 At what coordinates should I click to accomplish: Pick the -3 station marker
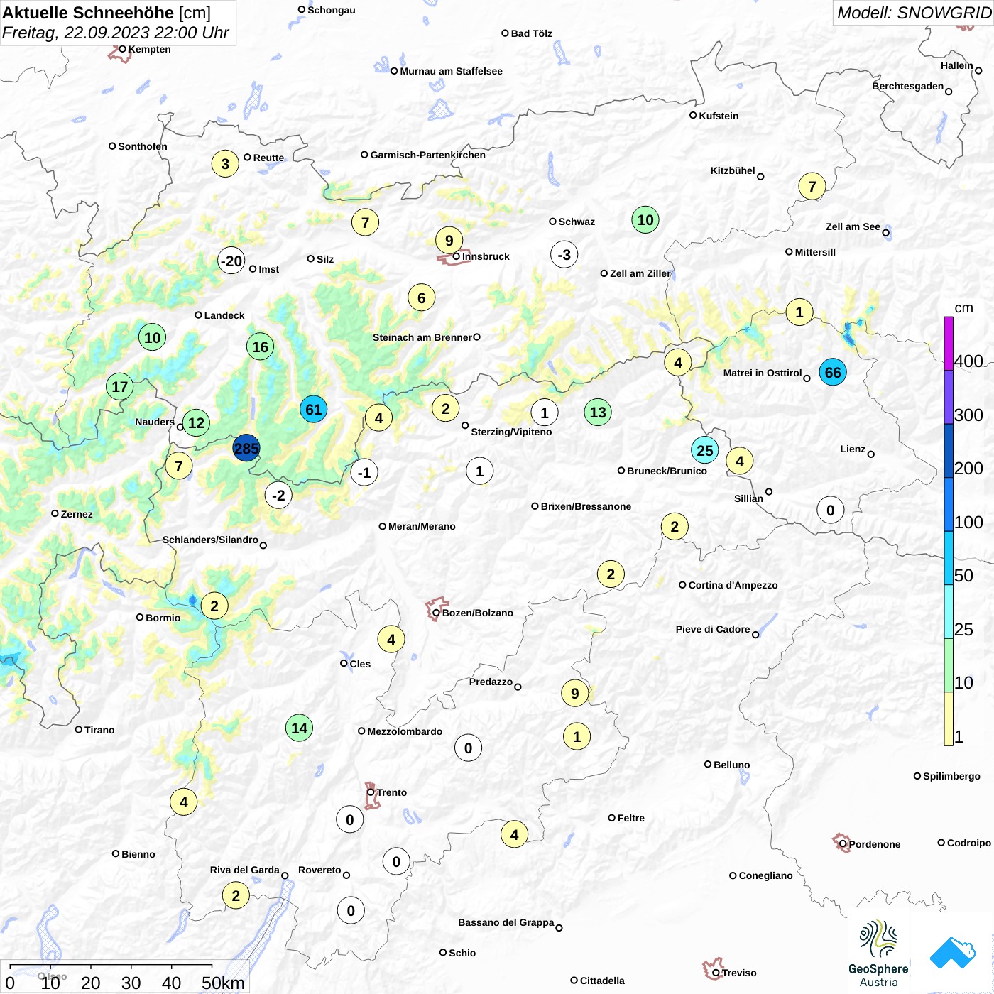tap(564, 255)
